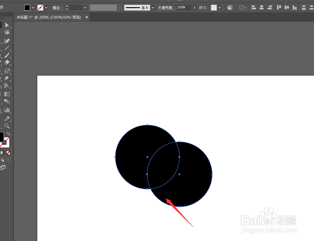Screen dimensions: 314x241
Task: Select the Zoom magnifier tool
Action: tap(7, 126)
